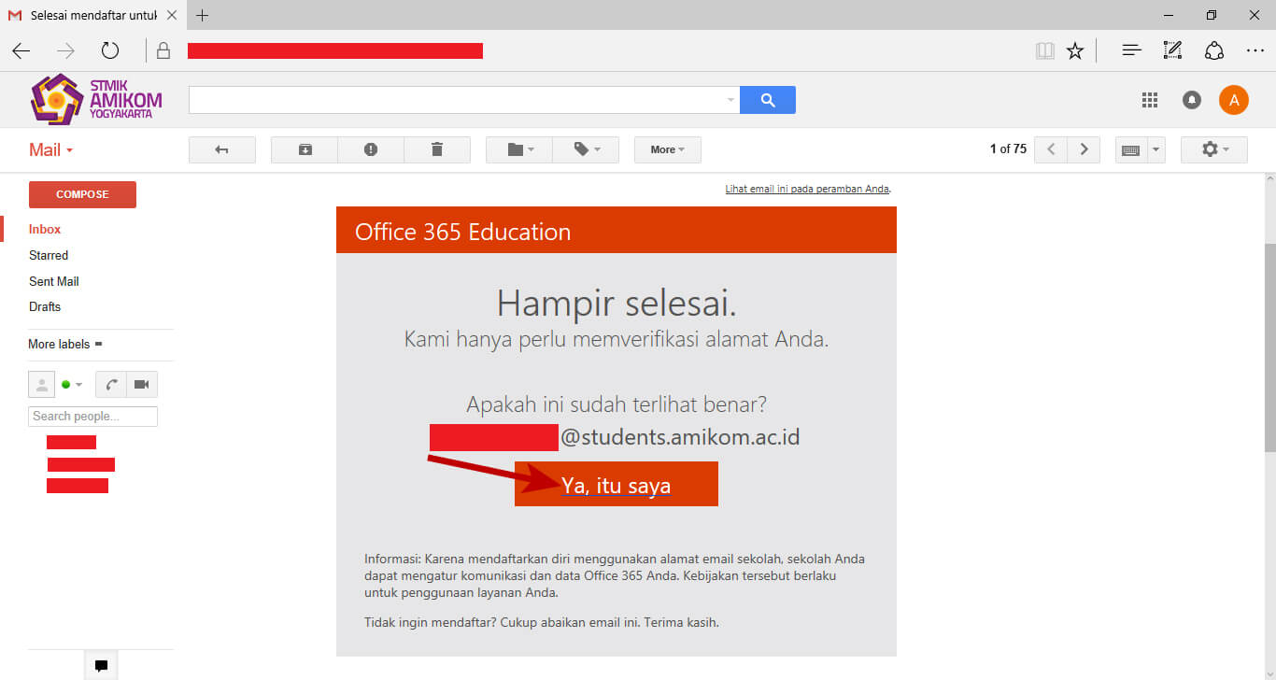
Task: Open the Sent Mail folder
Action: pos(54,281)
